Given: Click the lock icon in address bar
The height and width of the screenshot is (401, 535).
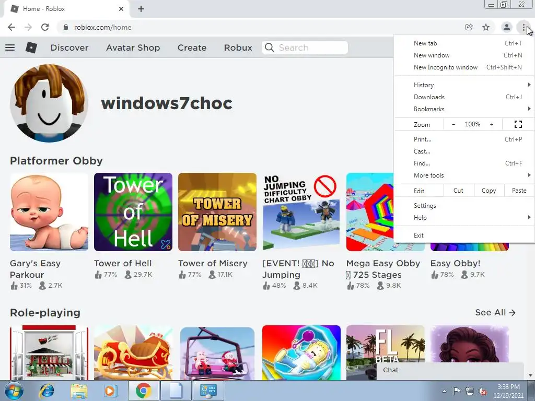Looking at the screenshot, I should pos(66,27).
